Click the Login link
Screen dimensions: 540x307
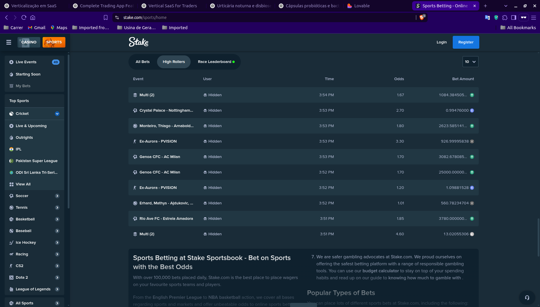tap(441, 42)
